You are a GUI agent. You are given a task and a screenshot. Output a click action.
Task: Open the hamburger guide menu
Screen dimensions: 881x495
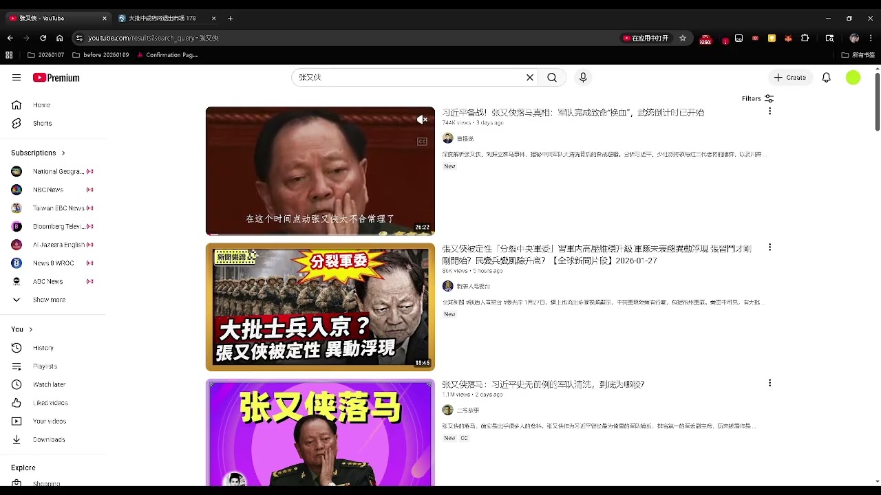pos(17,78)
